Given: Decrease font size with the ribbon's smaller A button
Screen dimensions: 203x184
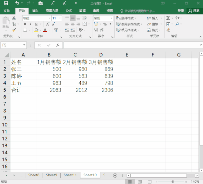Looking at the screenshot, I should (x=53, y=24).
